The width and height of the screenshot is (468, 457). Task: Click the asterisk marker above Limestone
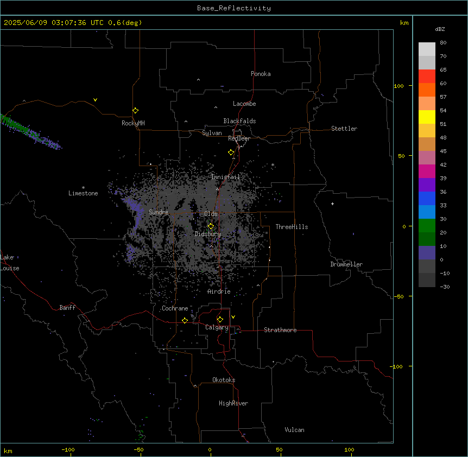point(83,188)
